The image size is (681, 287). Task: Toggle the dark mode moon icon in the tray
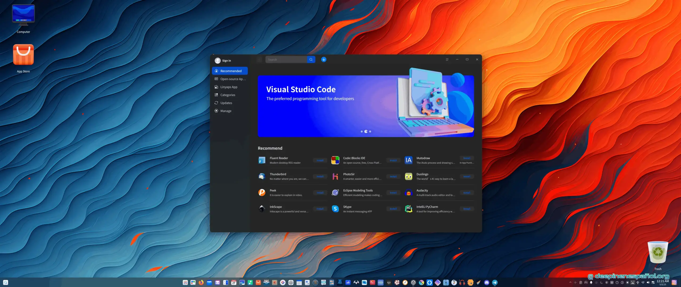pyautogui.click(x=601, y=282)
